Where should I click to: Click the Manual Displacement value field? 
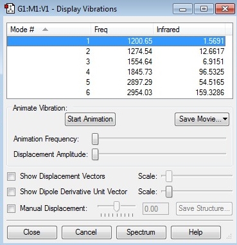(155, 208)
